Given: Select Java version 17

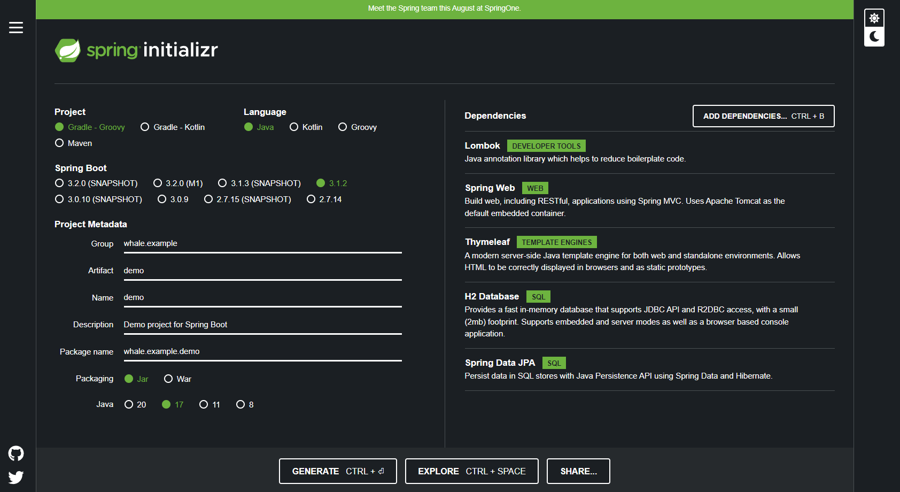Looking at the screenshot, I should tap(173, 405).
